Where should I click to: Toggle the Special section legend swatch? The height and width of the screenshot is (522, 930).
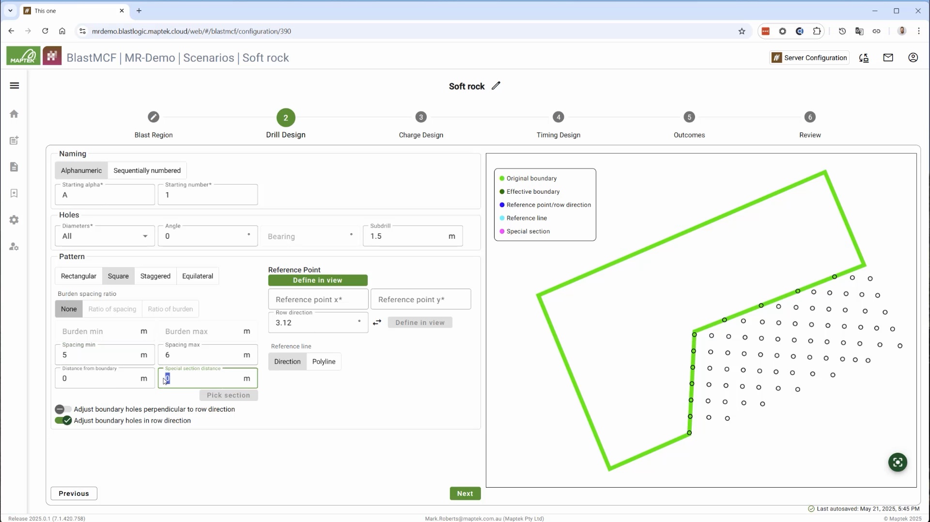coord(502,231)
